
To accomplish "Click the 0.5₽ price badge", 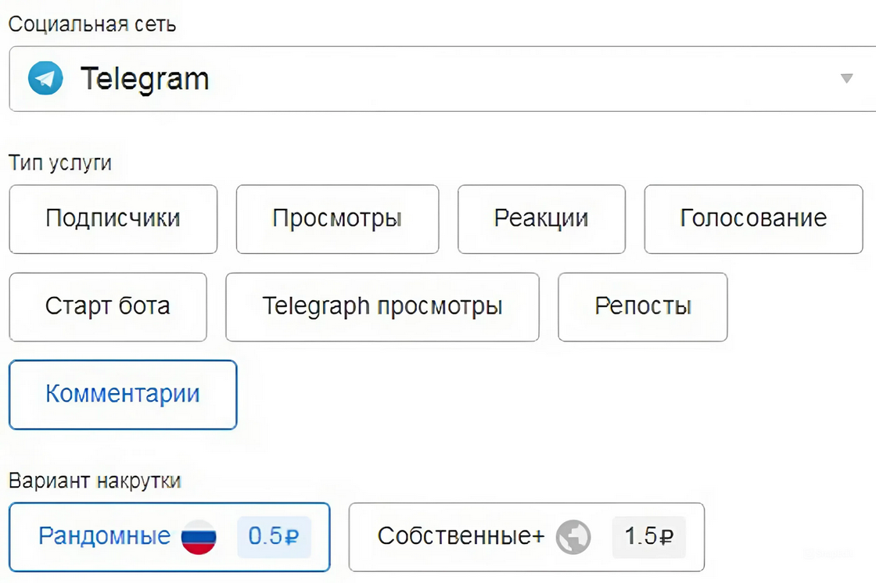I will point(273,537).
